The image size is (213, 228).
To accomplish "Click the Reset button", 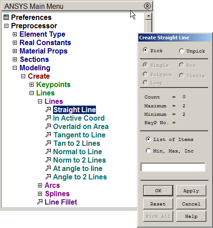I will tap(158, 204).
